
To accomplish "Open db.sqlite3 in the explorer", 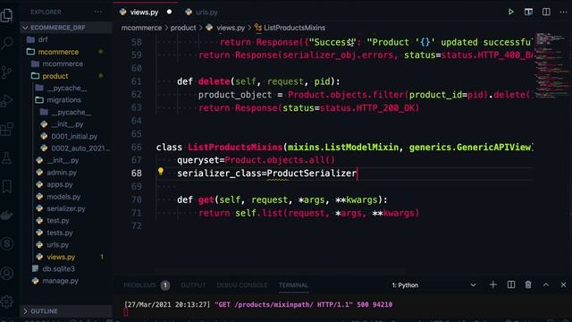I will 58,268.
